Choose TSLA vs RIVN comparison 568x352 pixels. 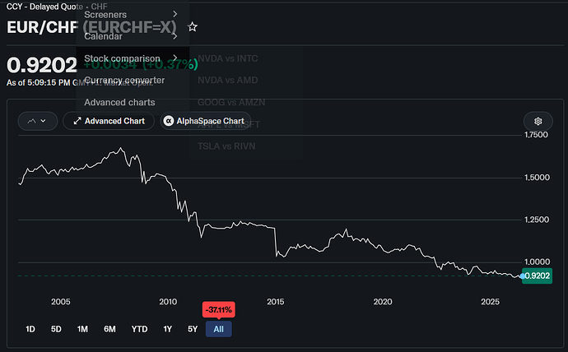click(x=226, y=146)
